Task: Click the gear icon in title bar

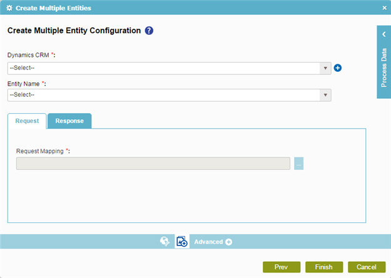Action: (9, 8)
